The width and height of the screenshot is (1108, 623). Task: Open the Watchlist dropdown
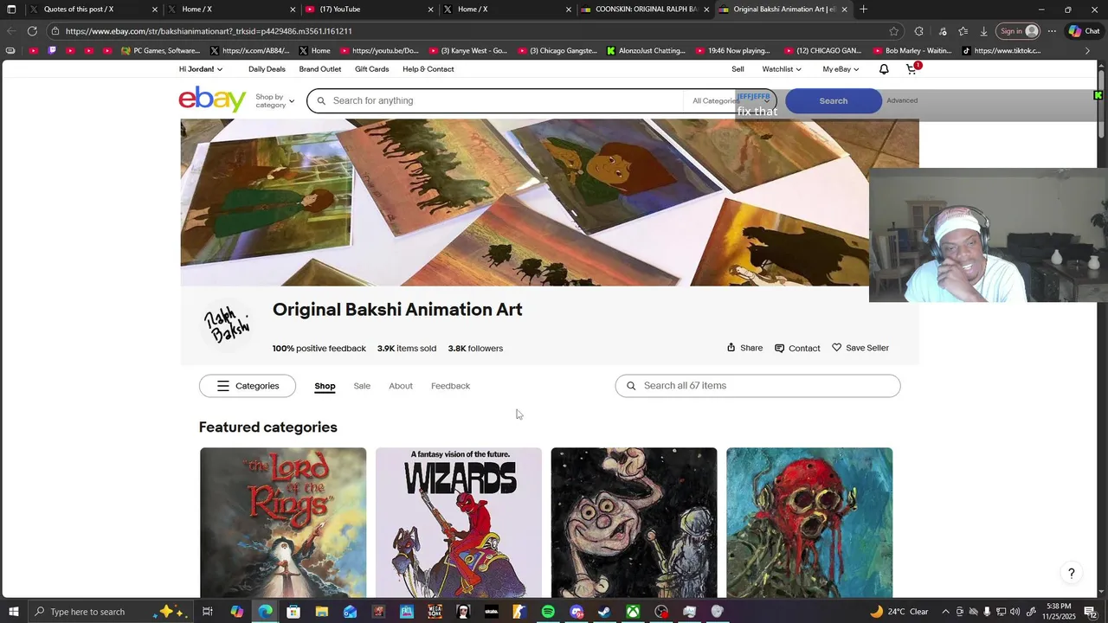tap(782, 69)
